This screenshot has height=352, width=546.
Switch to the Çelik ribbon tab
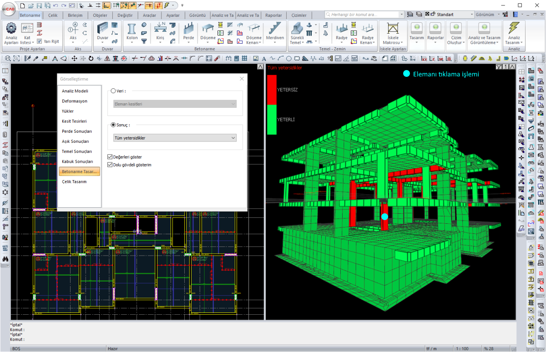(x=53, y=15)
